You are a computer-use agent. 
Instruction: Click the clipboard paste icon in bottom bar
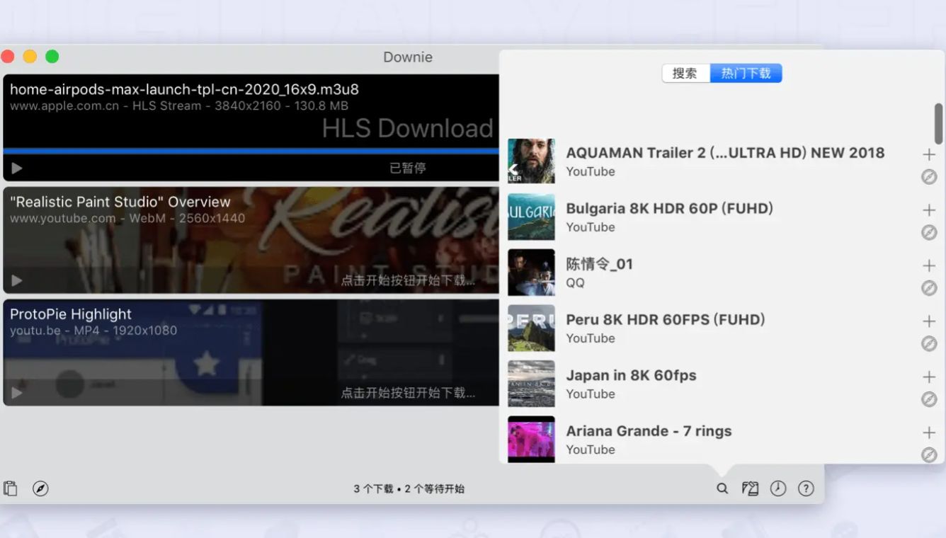point(10,488)
